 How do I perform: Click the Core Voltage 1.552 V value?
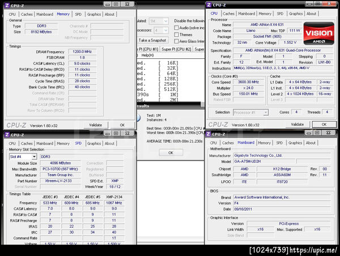click(290, 42)
